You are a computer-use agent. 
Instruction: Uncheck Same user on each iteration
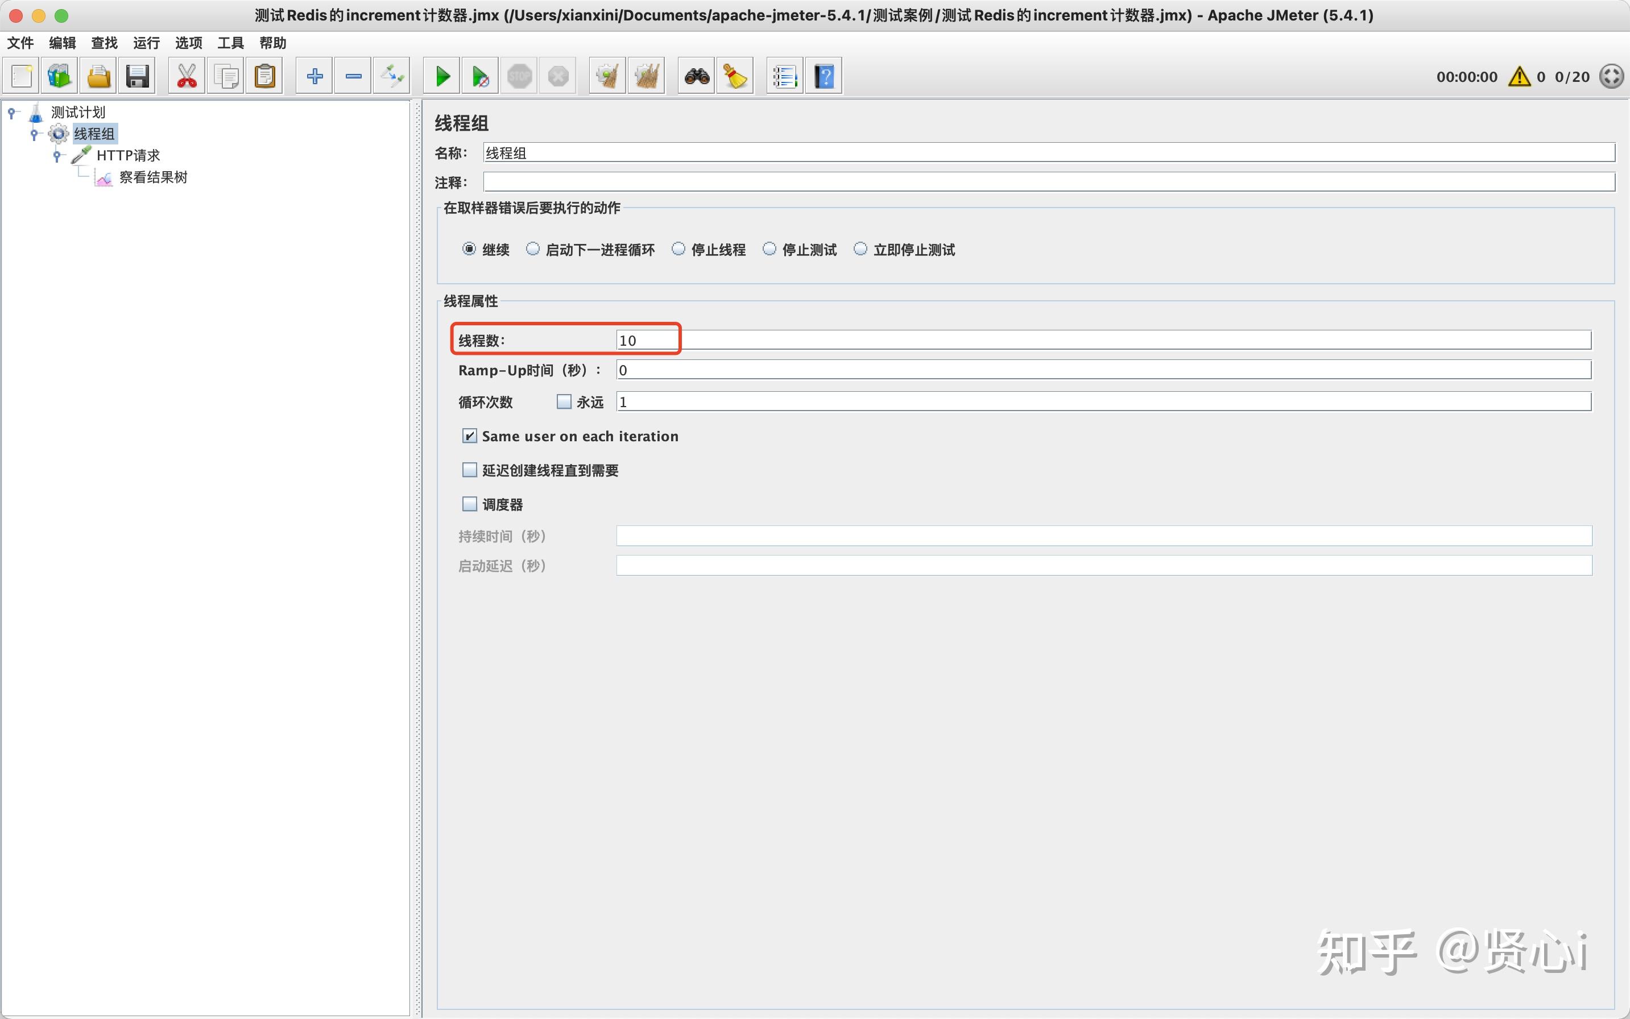tap(469, 436)
